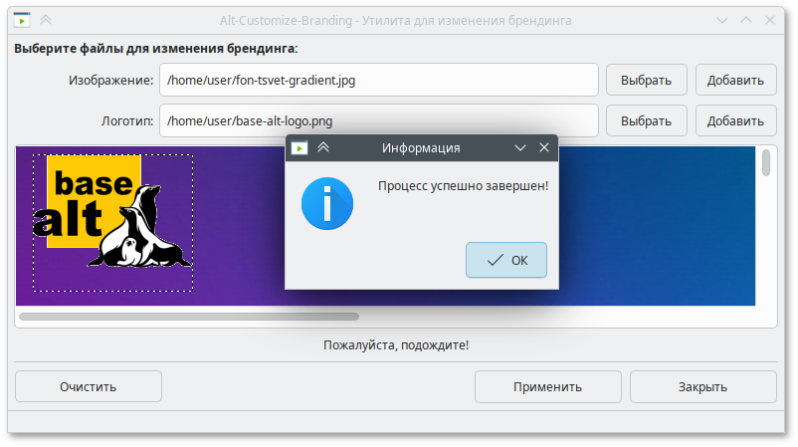Click the Очистить button
Viewport: 798px width, 447px height.
pos(88,386)
